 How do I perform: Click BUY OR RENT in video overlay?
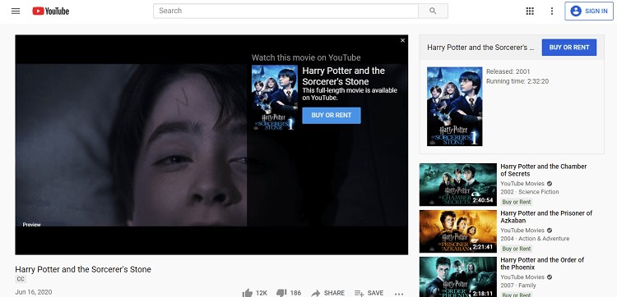[332, 116]
